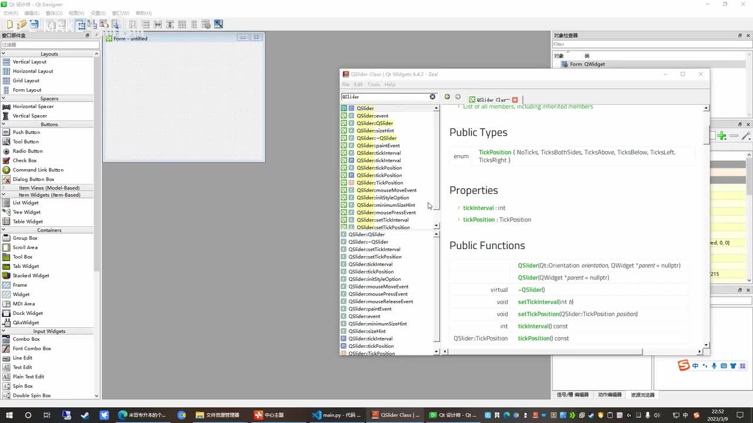Apply horizontal splitter layout from the toolbar

tap(158, 24)
